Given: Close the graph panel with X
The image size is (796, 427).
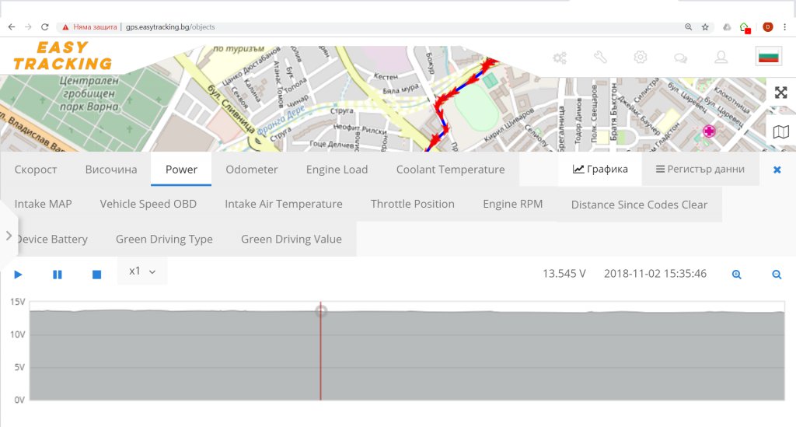Looking at the screenshot, I should (x=777, y=170).
